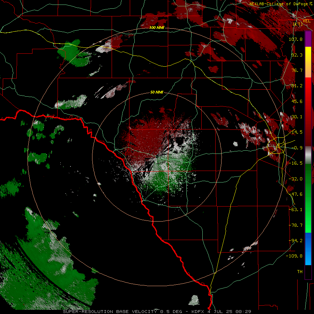Click the purple segment of the color bar
The image size is (314, 314).
308,39
